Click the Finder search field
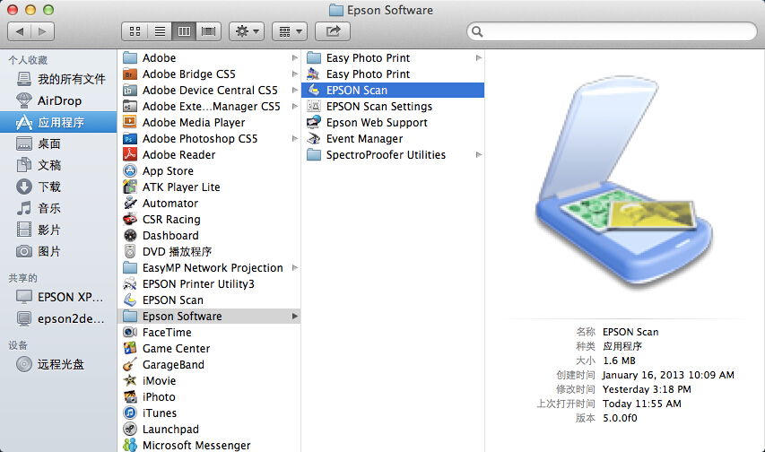This screenshot has height=452, width=765. pyautogui.click(x=612, y=31)
